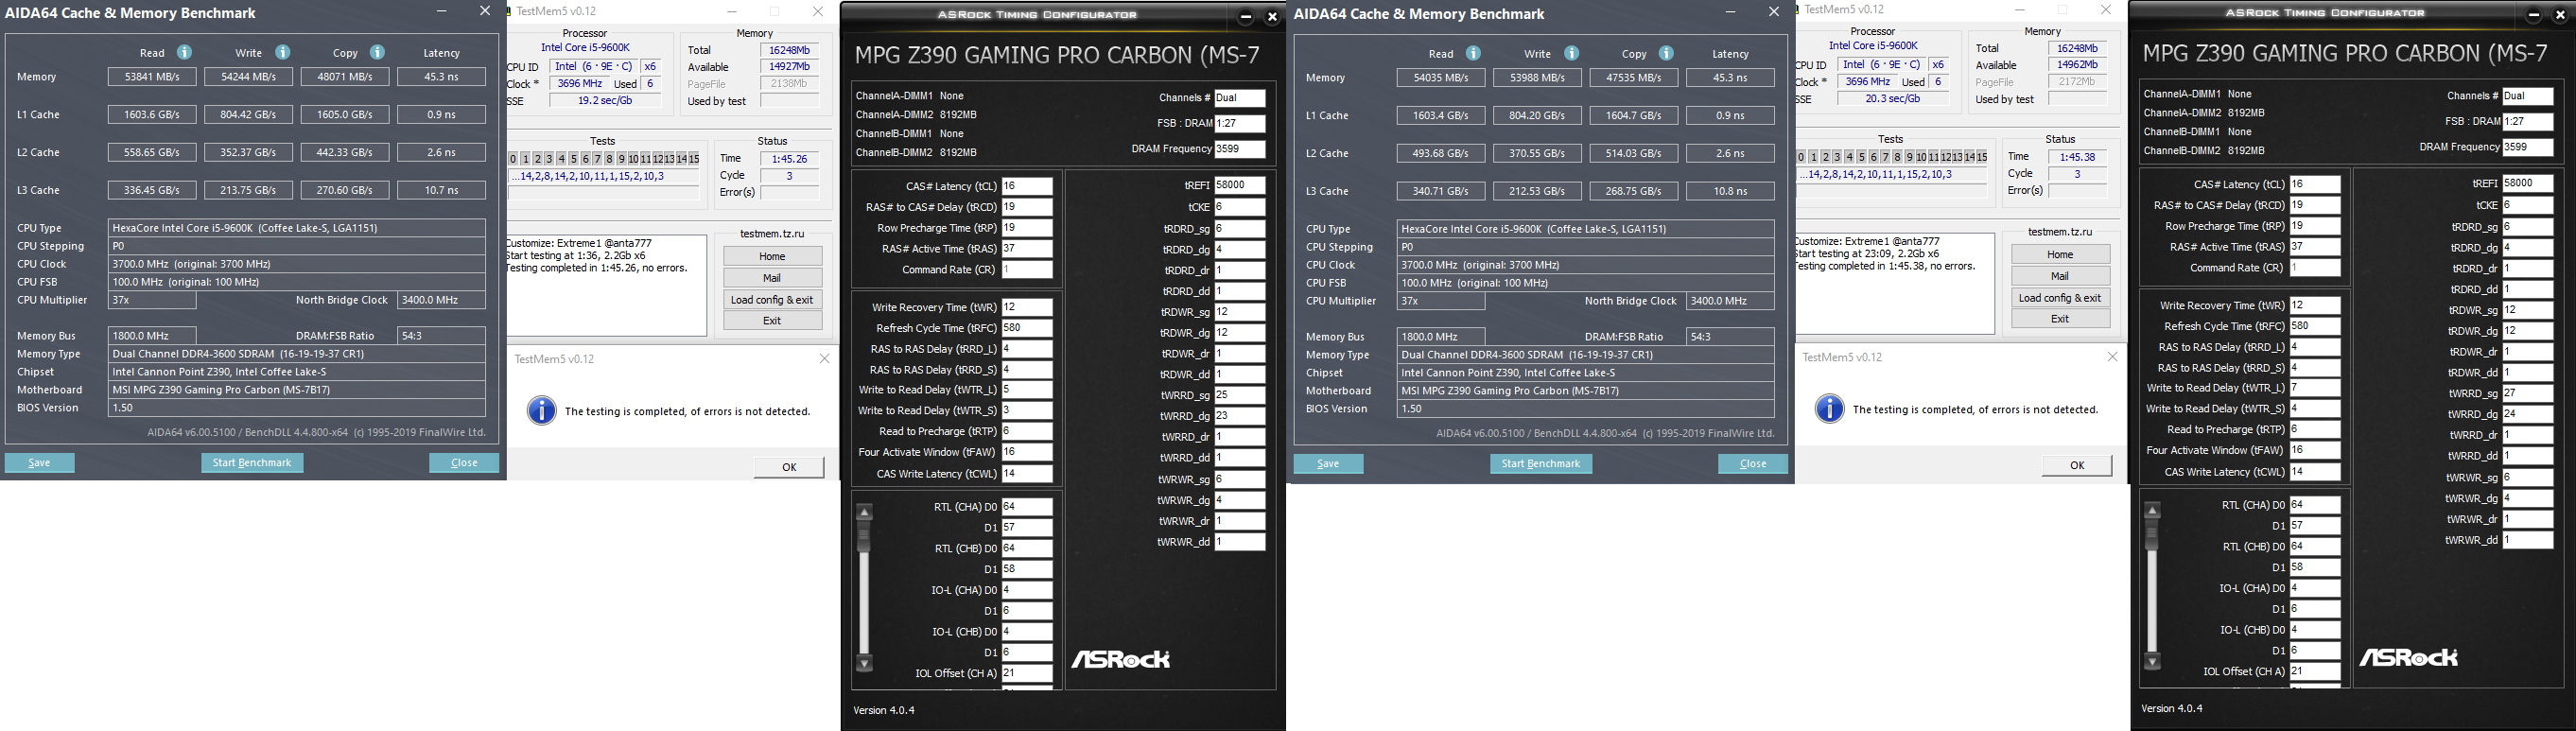Select the tWRRD_dg field containing 24
Viewport: 2576px width, 731px height.
[x=2528, y=414]
